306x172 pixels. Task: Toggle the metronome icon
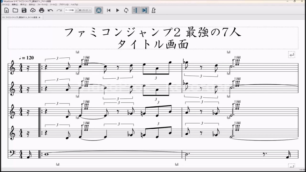[x=154, y=10]
